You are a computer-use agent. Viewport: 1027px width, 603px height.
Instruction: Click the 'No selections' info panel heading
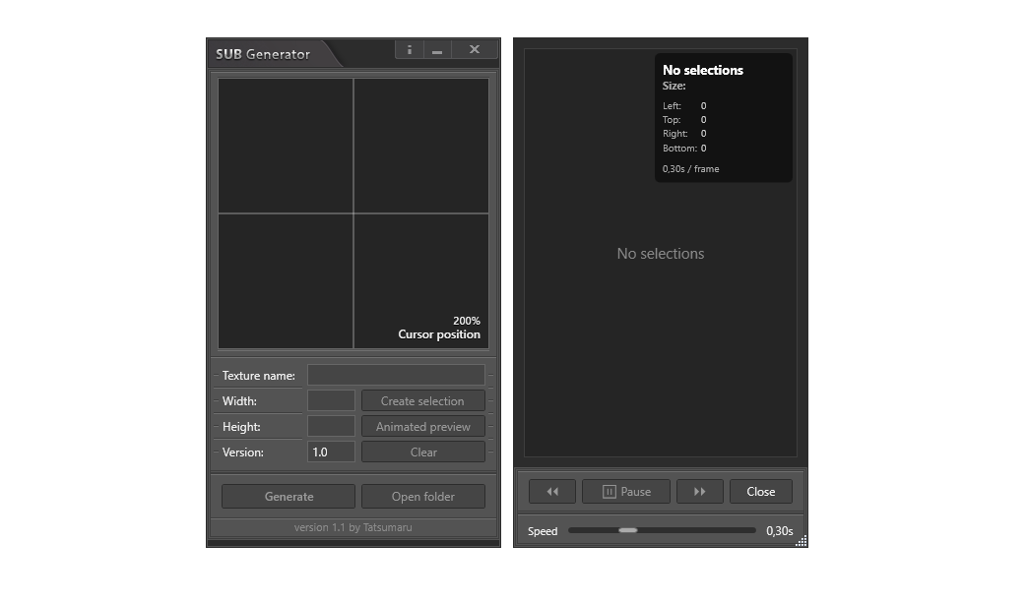tap(703, 70)
